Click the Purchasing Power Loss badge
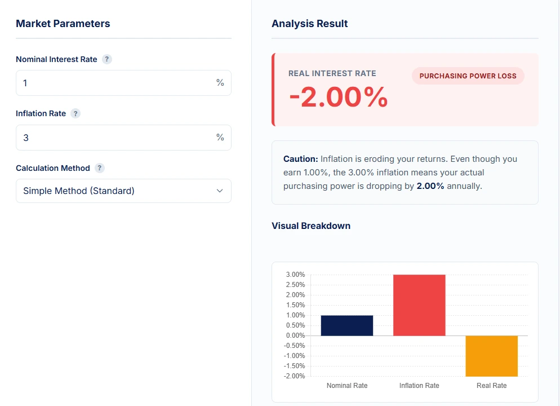Image resolution: width=560 pixels, height=406 pixels. point(468,76)
